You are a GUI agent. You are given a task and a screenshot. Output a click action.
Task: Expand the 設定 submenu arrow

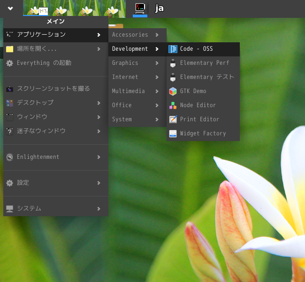coord(99,183)
